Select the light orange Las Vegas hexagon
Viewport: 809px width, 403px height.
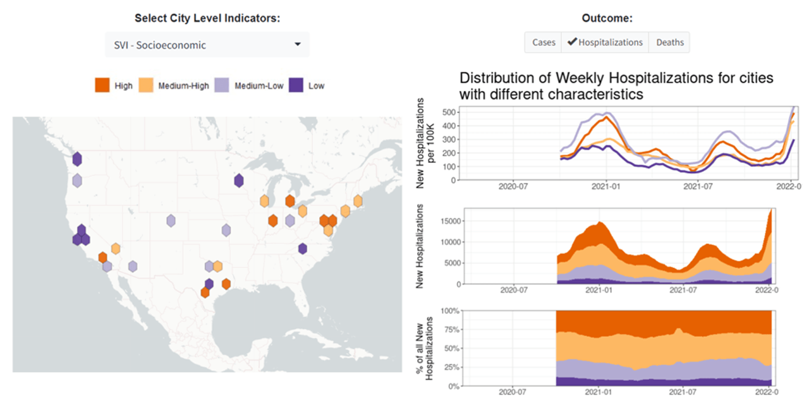point(116,248)
